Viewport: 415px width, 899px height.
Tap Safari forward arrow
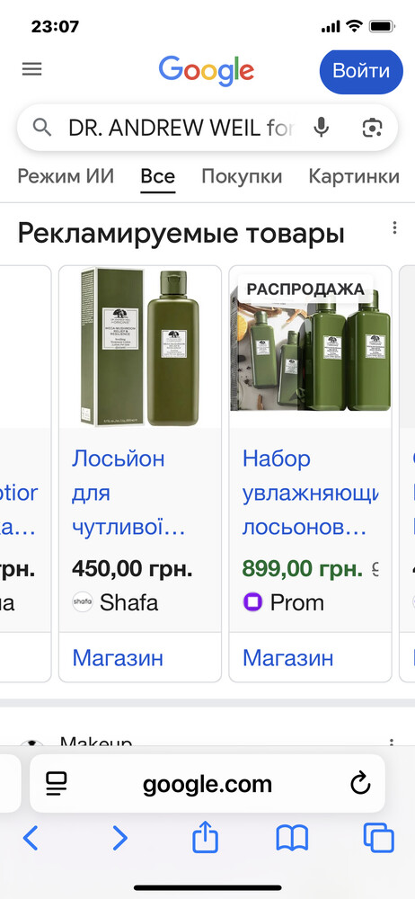[119, 838]
